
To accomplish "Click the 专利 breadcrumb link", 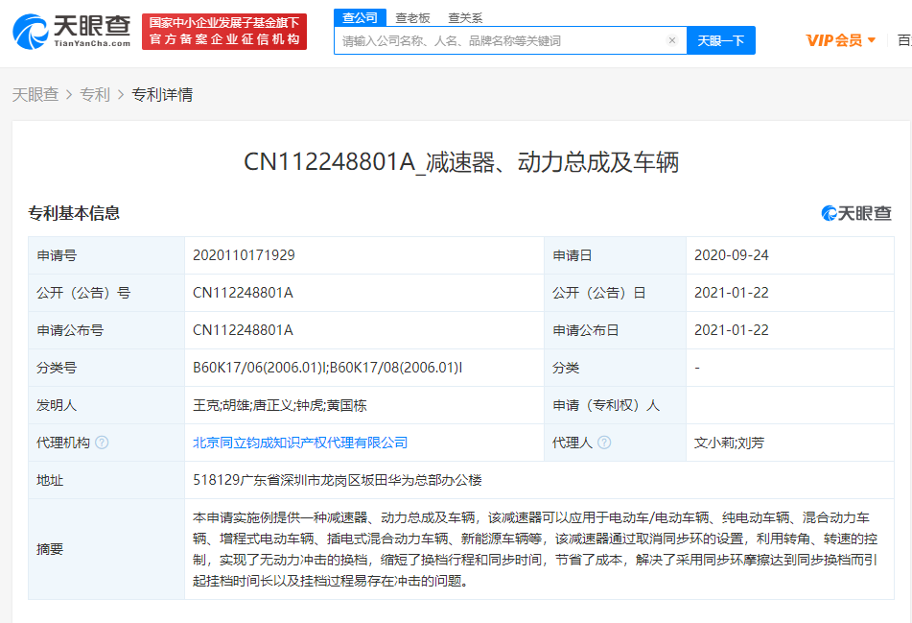I will [95, 94].
